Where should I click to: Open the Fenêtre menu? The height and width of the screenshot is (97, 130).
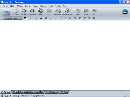[x=58, y=6]
